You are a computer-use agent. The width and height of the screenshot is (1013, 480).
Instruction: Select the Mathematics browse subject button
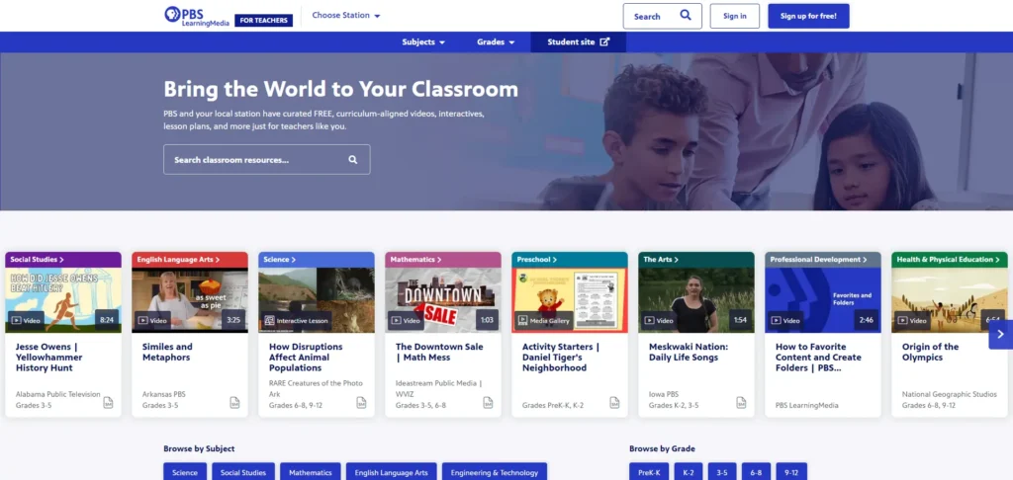tap(311, 472)
